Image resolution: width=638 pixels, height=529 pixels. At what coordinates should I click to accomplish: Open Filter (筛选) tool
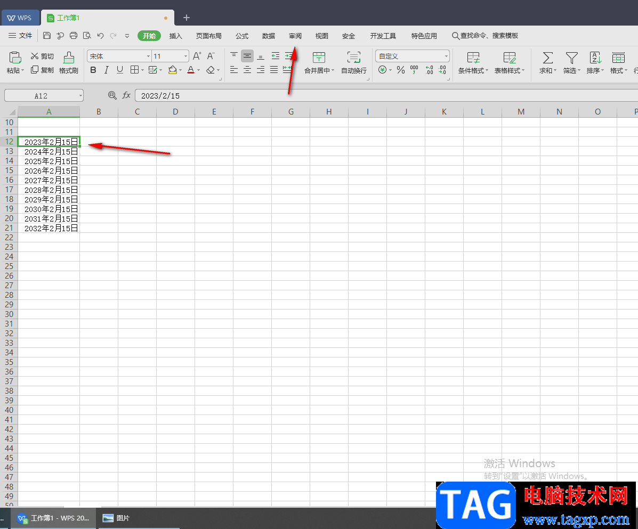click(571, 63)
